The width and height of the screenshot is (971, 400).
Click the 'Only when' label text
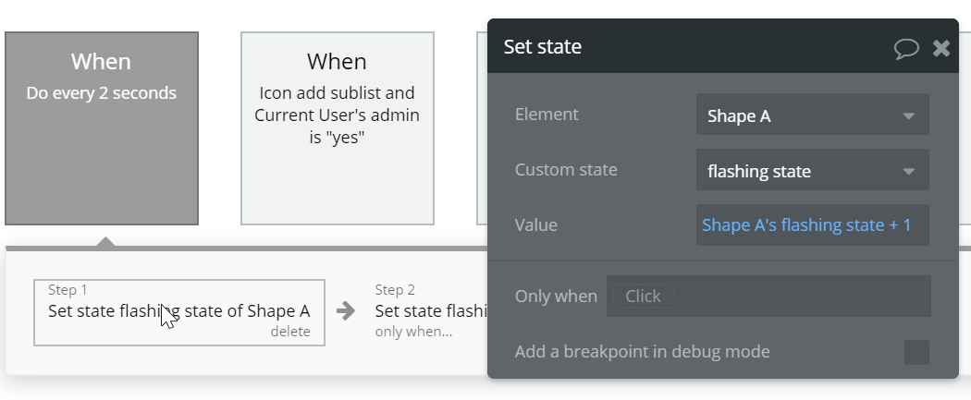(x=556, y=297)
